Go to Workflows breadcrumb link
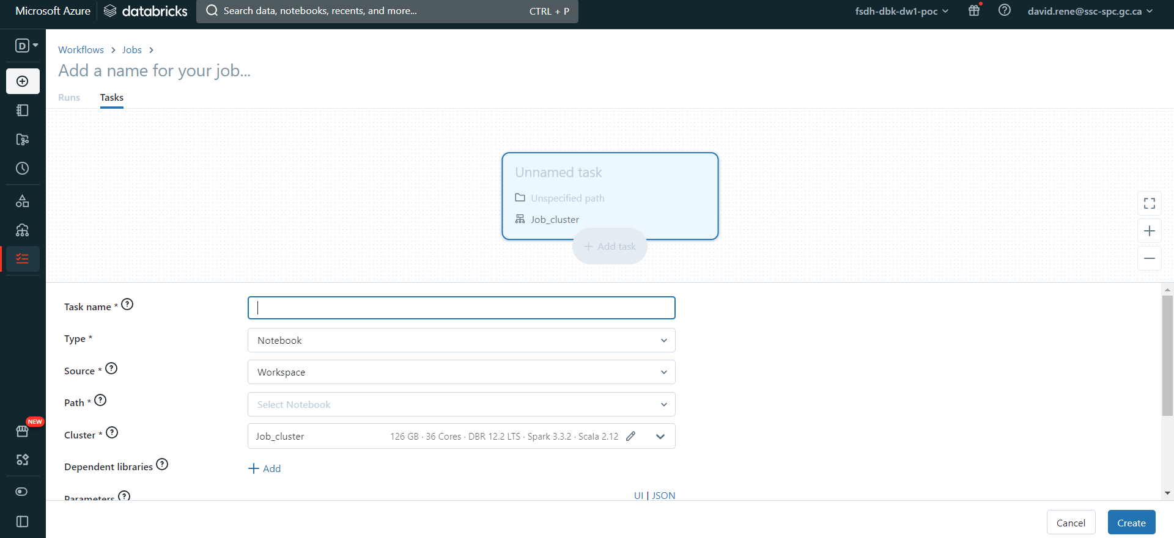Viewport: 1174px width, 538px height. 81,50
